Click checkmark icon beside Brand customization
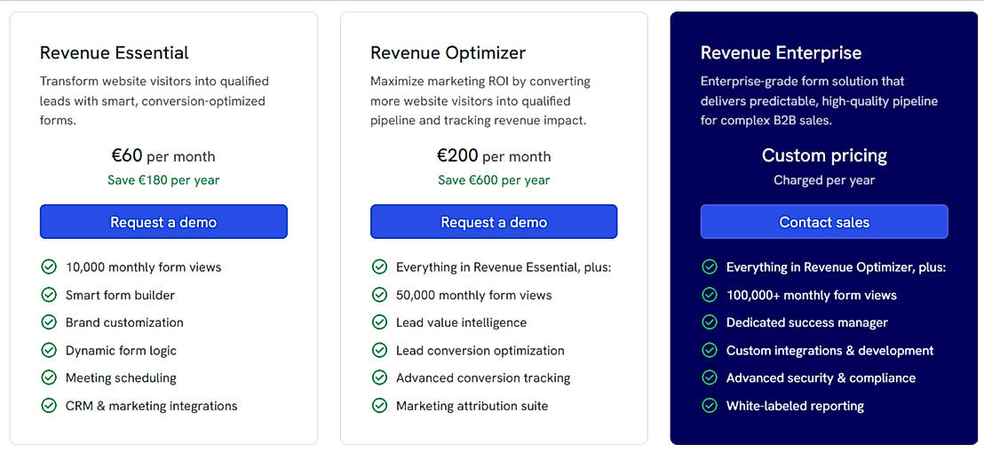Screen dimensions: 984x452 click(49, 322)
